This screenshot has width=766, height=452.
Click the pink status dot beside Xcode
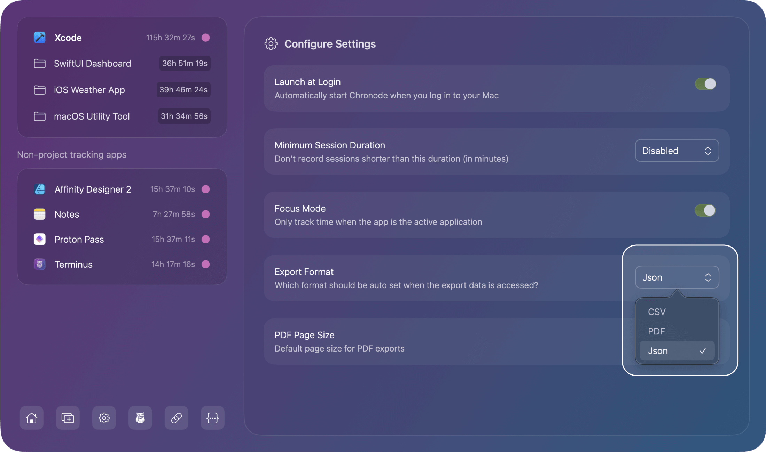pyautogui.click(x=206, y=38)
